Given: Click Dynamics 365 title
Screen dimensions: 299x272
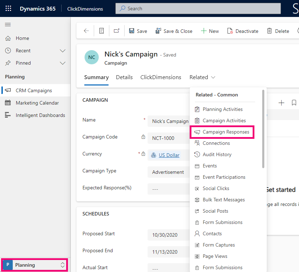Looking at the screenshot, I should (x=38, y=9).
